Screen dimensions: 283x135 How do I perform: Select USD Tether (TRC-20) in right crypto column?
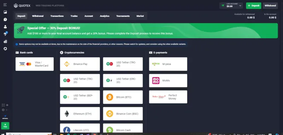point(123,64)
